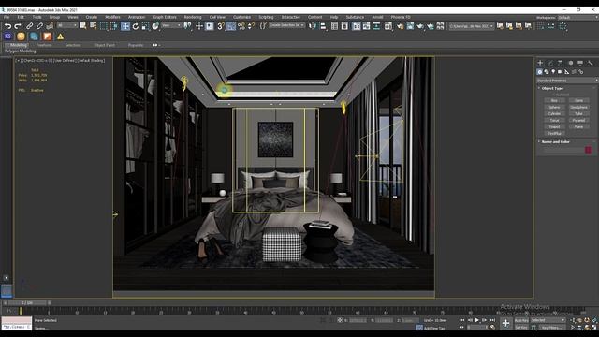Screen dimensions: 599x337
Task: Click the Mirror tool icon
Action: [313, 26]
